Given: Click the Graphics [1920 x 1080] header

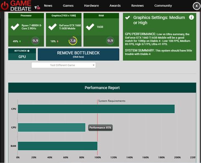Looking at the screenshot, I should [x=64, y=16].
